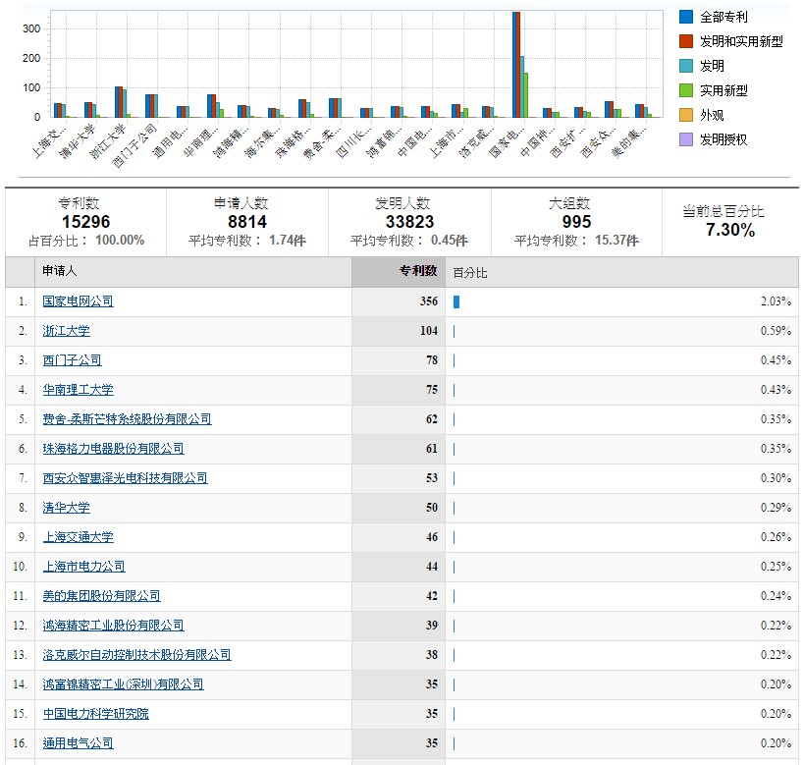Open the 西安众智惠泽光电科技有限公司 link
This screenshot has width=803, height=765.
pos(125,478)
